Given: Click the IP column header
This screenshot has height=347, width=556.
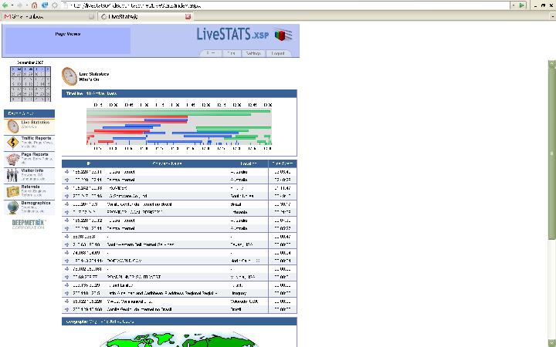Looking at the screenshot, I should coord(88,163).
